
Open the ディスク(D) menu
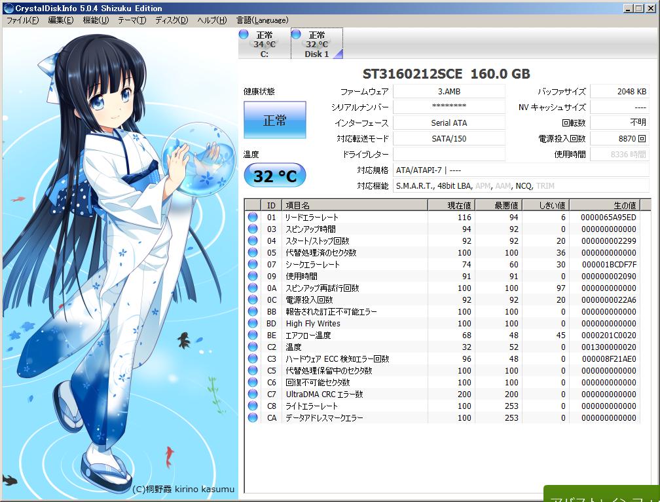click(x=172, y=20)
